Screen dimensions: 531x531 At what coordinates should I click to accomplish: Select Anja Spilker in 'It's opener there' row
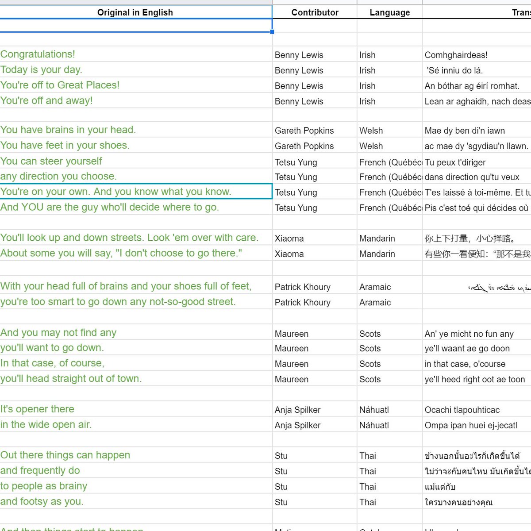[315, 409]
